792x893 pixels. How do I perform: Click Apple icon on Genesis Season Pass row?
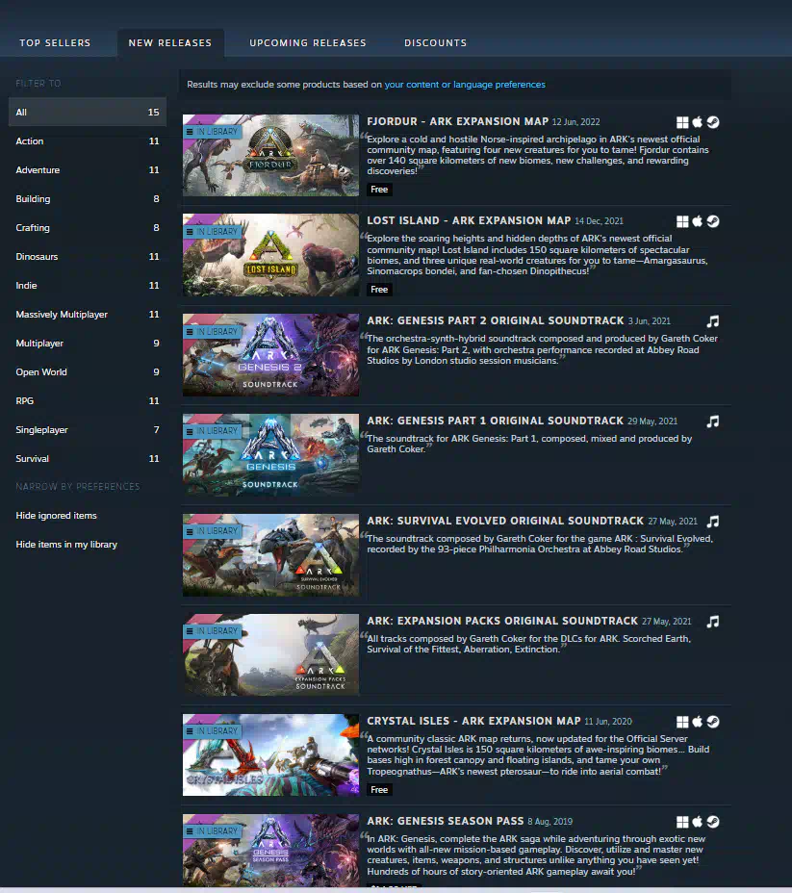(698, 821)
